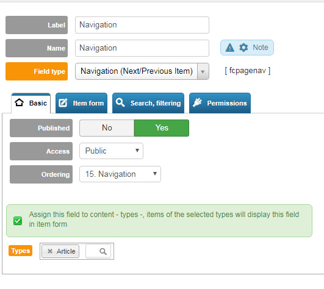Open the Field type dropdown arrow
Image resolution: width=324 pixels, height=289 pixels.
pyautogui.click(x=203, y=71)
